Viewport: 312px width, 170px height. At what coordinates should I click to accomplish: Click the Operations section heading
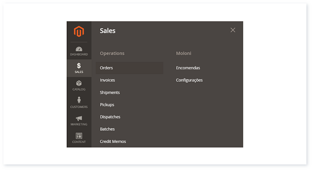(112, 54)
